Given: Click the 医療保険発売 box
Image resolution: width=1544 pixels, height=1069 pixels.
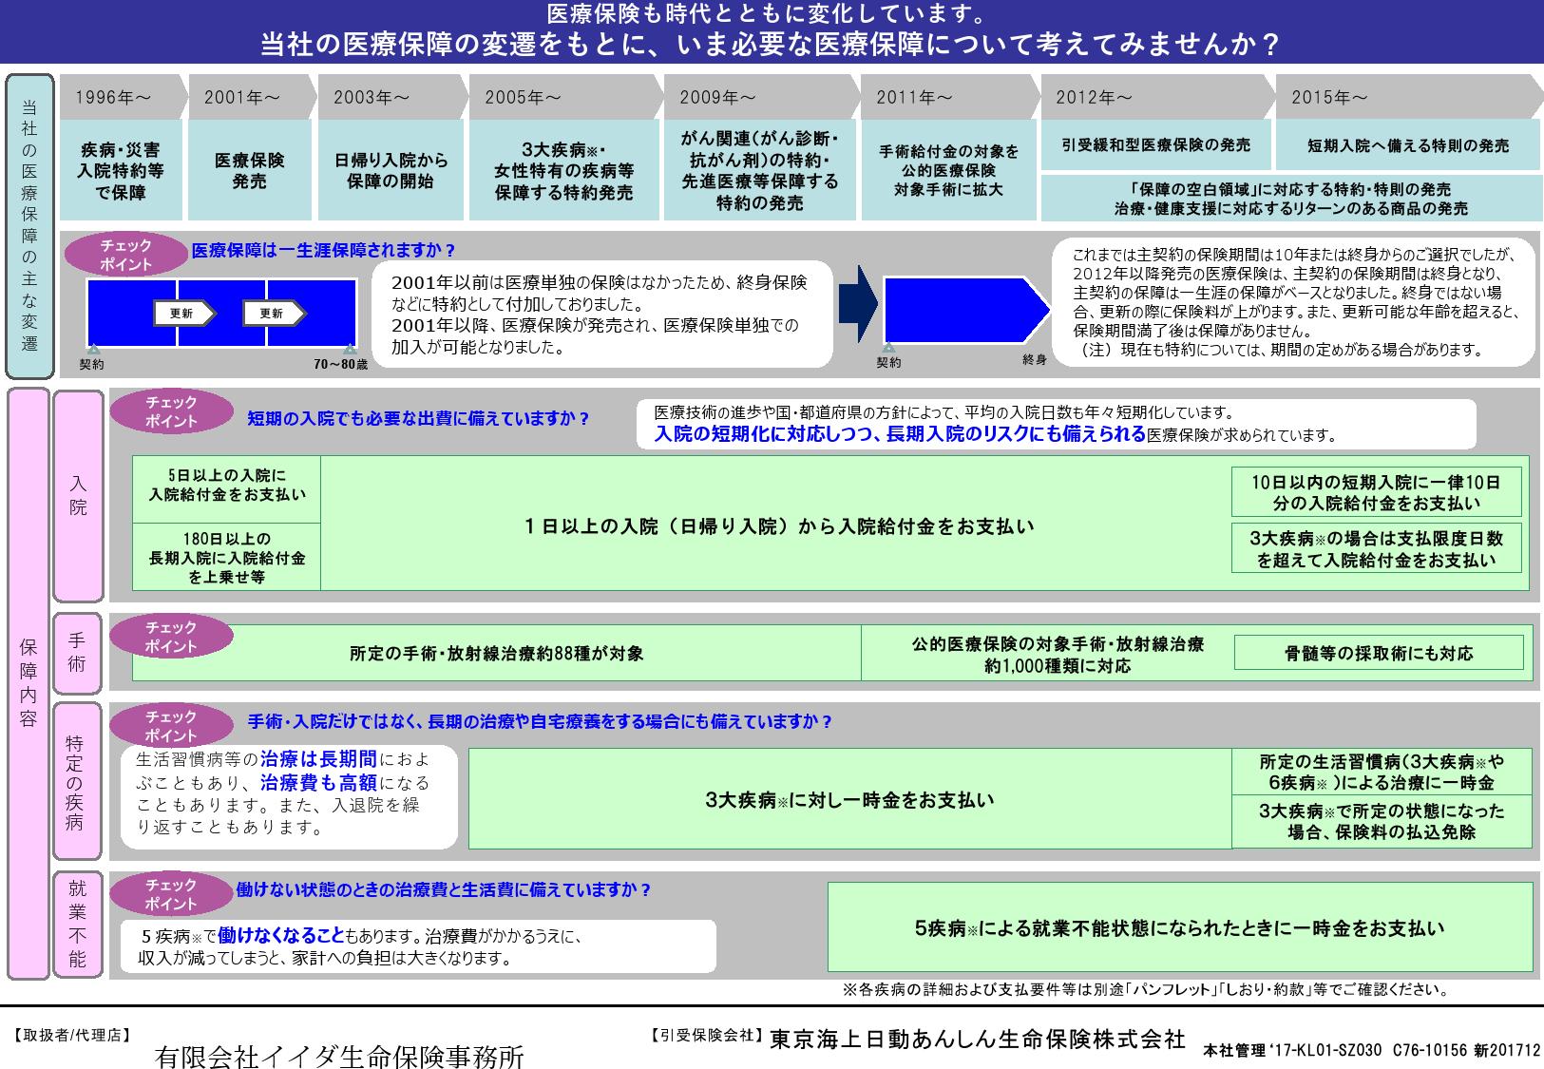Looking at the screenshot, I should [250, 170].
